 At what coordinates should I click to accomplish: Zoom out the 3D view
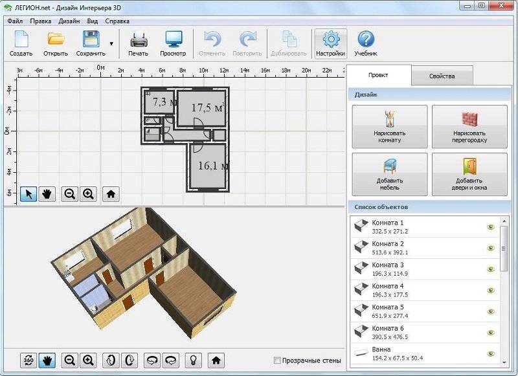[x=70, y=360]
